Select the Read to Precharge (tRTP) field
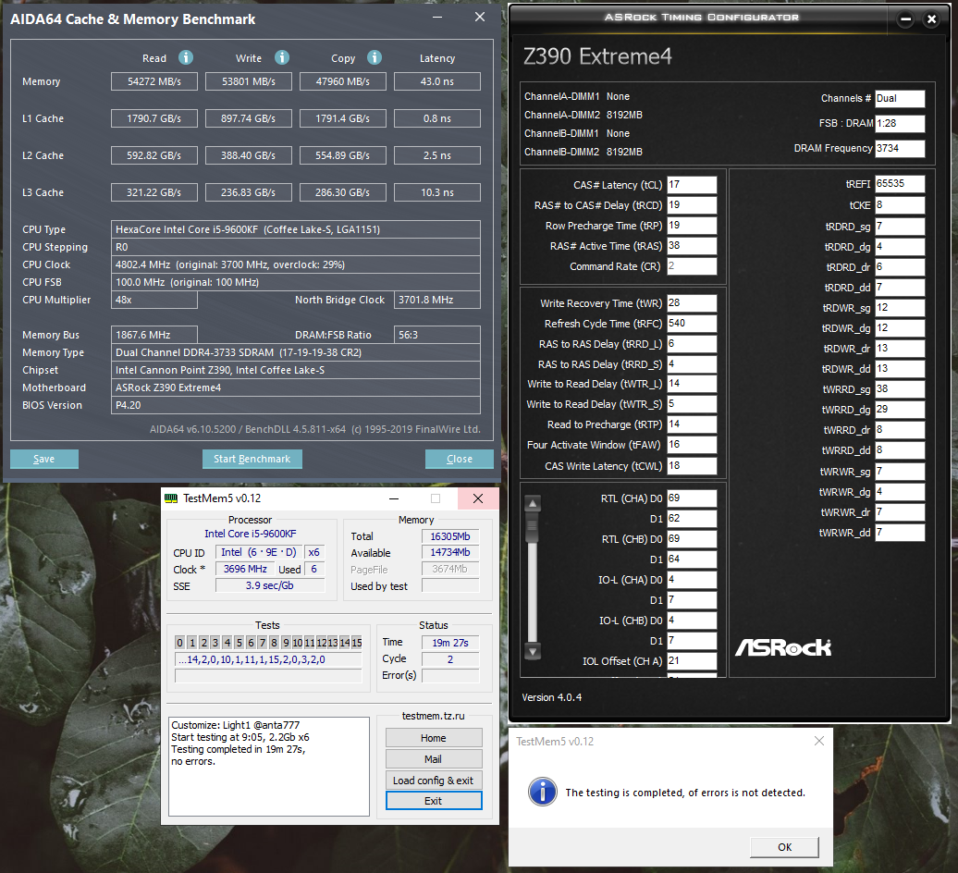The image size is (958, 873). click(692, 424)
